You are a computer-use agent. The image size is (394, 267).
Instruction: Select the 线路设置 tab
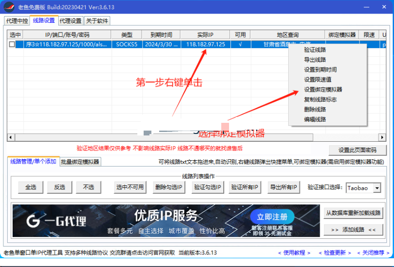tap(44, 20)
